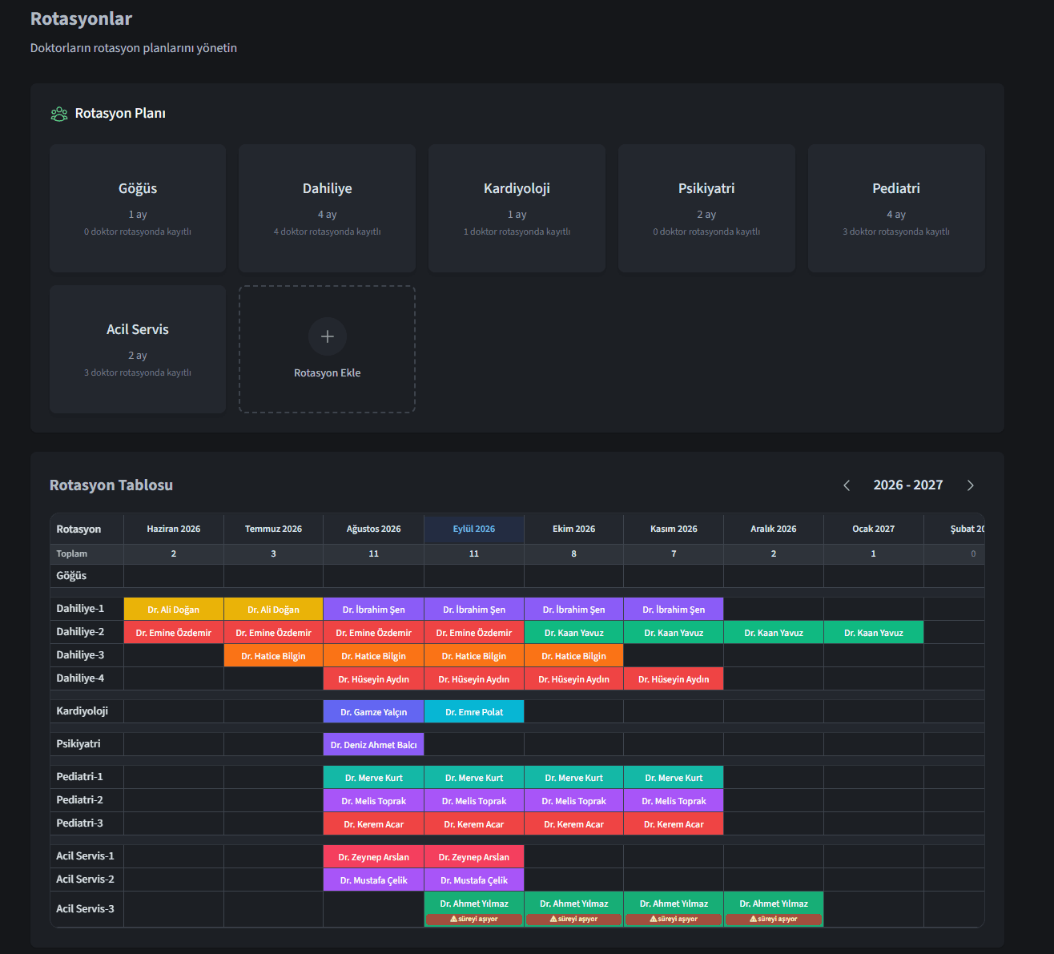Click warning icon in Dr. Ahmet Yılmaz Eylül cell
The height and width of the screenshot is (954, 1054).
[x=453, y=920]
